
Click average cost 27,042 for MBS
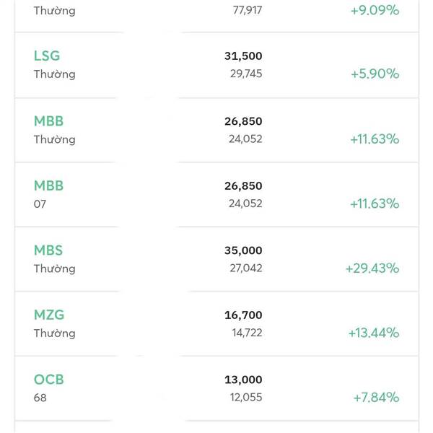pyautogui.click(x=246, y=268)
